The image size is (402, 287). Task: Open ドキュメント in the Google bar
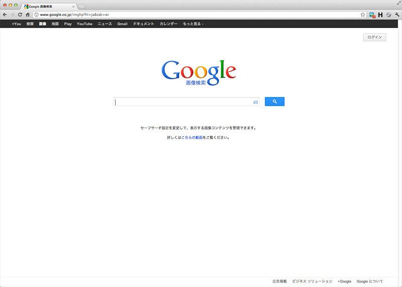pyautogui.click(x=143, y=24)
